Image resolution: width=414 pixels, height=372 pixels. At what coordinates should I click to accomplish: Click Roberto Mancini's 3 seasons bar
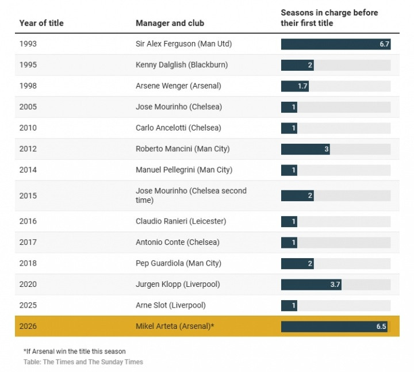click(x=305, y=149)
